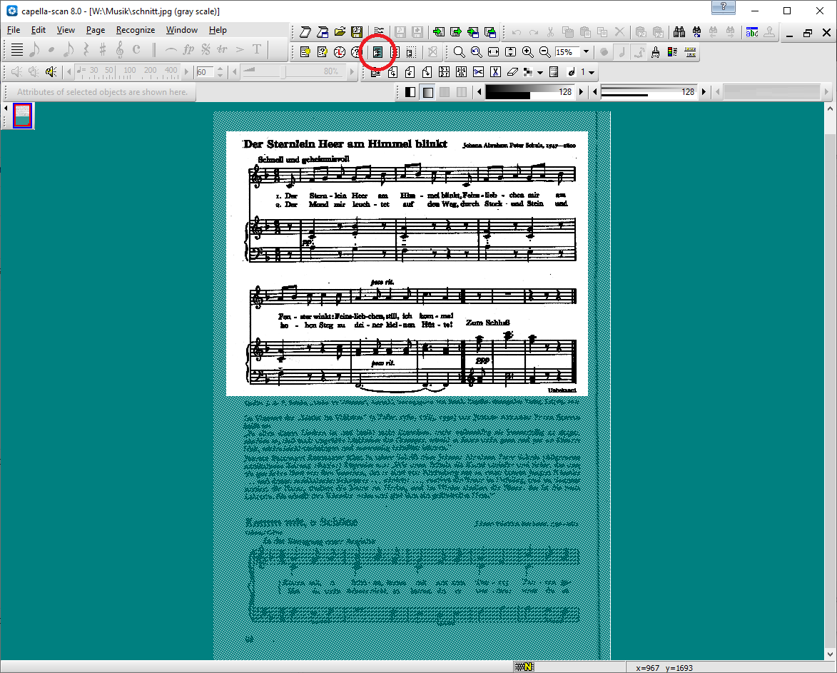Screen dimensions: 837x673
Task: Open the Page menu
Action: 96,30
